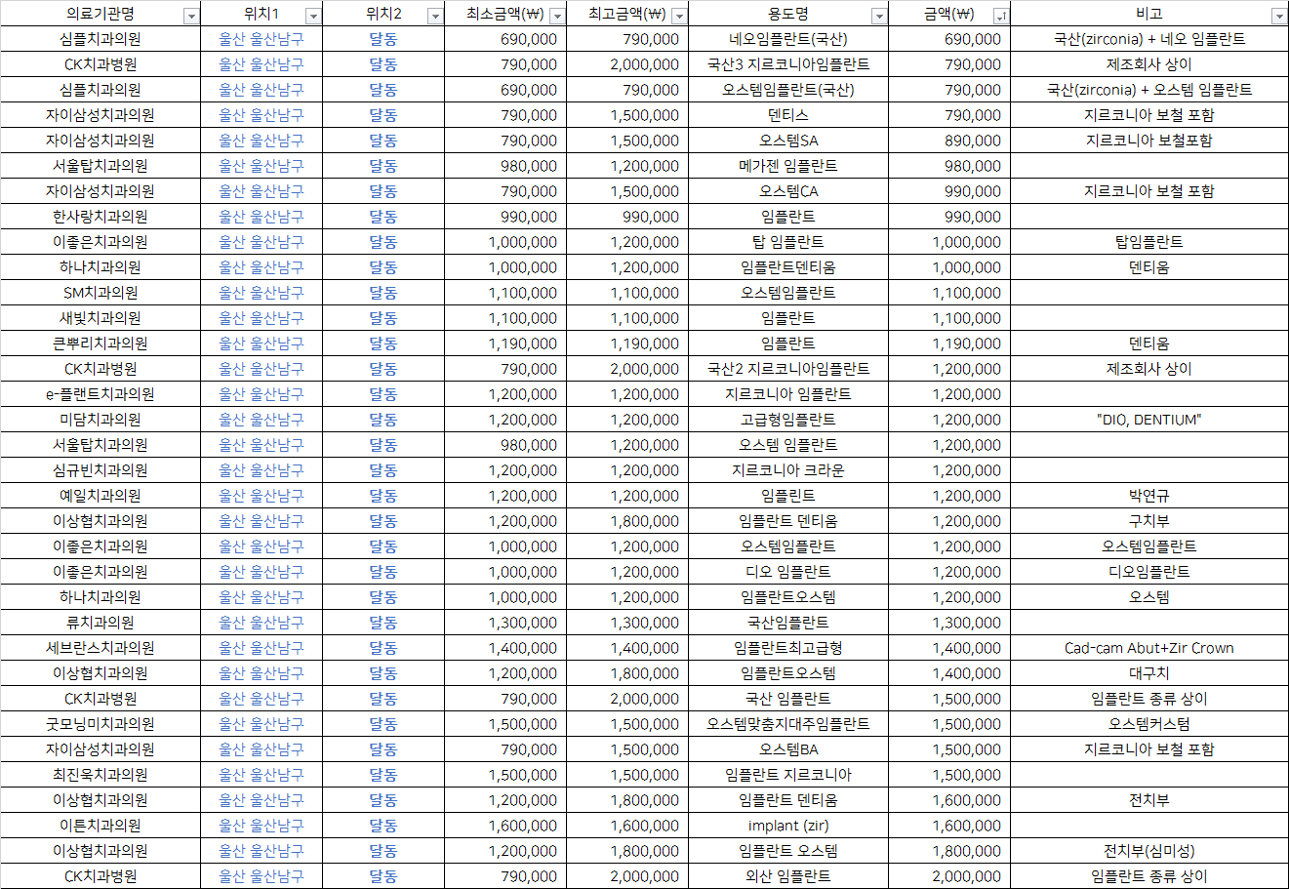Select the 대구치 remark cell
1289x889 pixels.
click(x=1149, y=673)
